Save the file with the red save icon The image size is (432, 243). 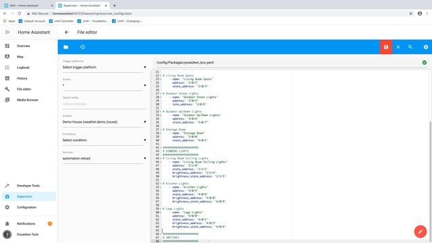pos(385,47)
